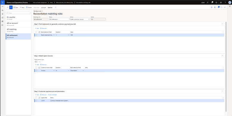Image resolution: width=232 pixels, height=116 pixels.
Task: Select all rows in Step 2 grid header
Action: (x=36, y=68)
